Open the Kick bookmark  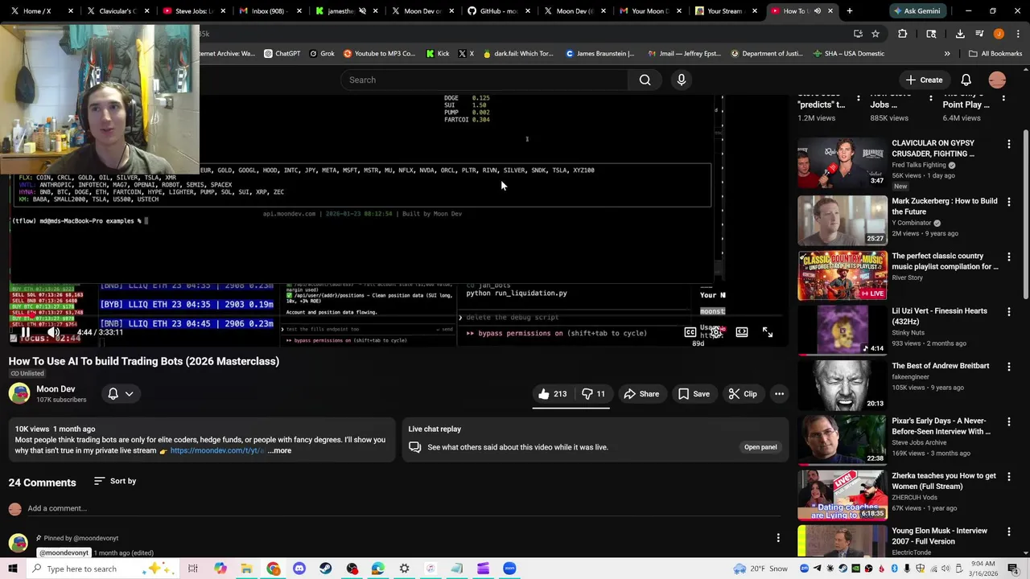[438, 54]
